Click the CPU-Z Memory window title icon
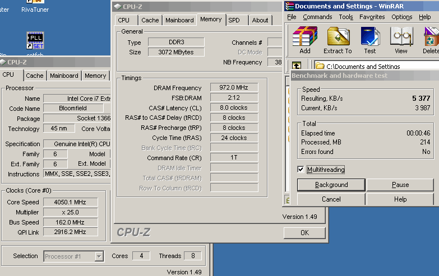The width and height of the screenshot is (439, 276). click(x=118, y=6)
